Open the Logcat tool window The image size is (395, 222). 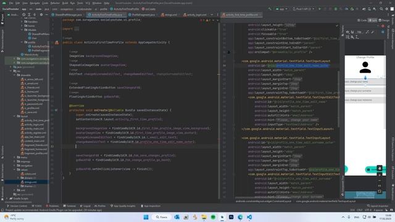click(85, 206)
